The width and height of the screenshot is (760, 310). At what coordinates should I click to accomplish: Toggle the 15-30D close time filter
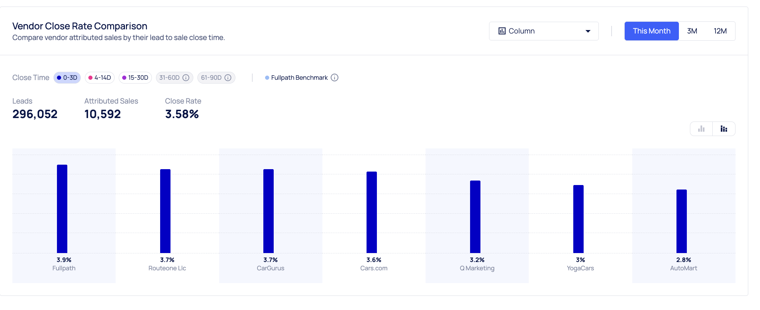pos(135,78)
